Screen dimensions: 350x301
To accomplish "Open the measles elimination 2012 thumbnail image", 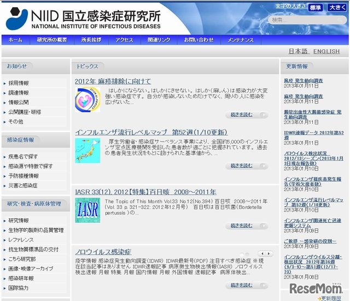I will (87, 99).
